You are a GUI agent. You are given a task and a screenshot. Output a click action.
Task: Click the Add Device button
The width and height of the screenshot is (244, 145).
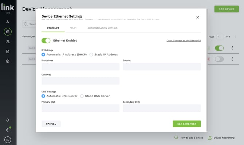coord(227,9)
